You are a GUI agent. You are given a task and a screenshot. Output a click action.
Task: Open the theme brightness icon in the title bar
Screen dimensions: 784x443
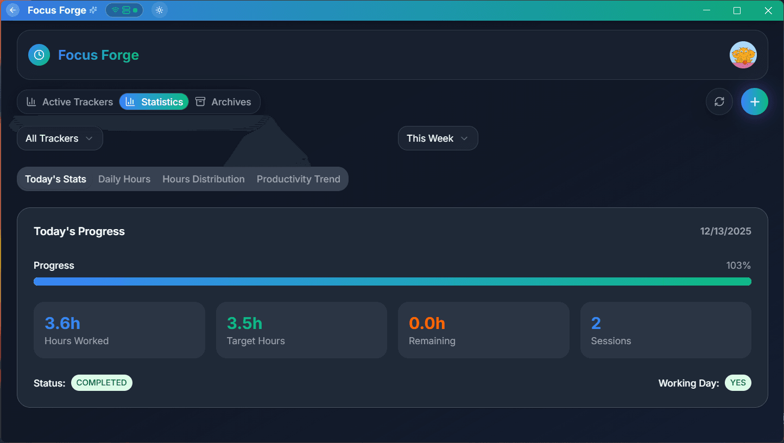point(159,10)
